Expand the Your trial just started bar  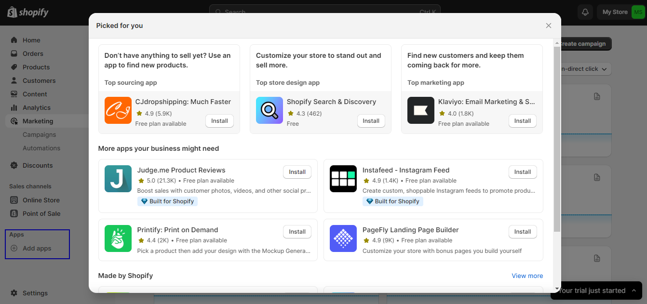[x=596, y=291]
